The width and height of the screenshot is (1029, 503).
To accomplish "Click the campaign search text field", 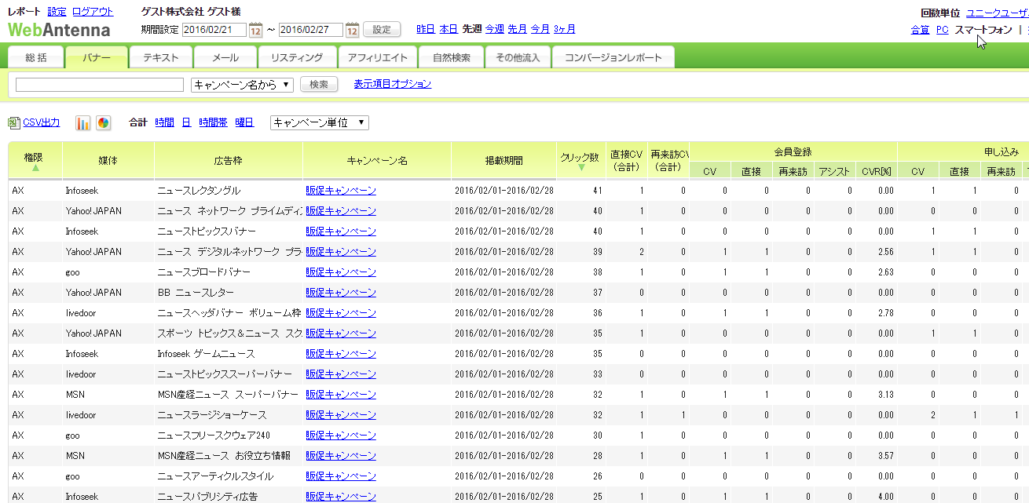I will (99, 85).
